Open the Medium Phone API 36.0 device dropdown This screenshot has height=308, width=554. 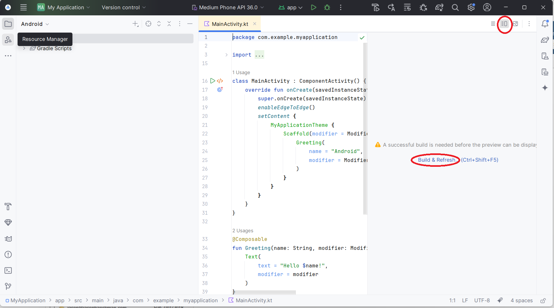tap(228, 7)
